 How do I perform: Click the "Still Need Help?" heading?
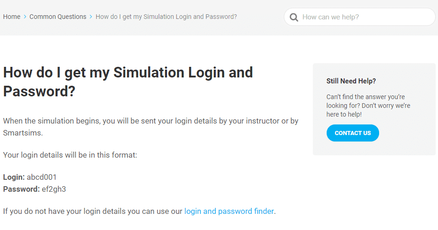(351, 81)
